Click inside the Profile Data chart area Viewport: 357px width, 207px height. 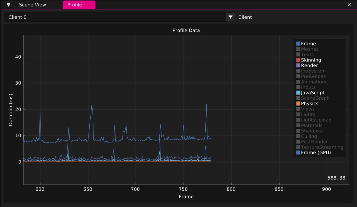coord(156,104)
